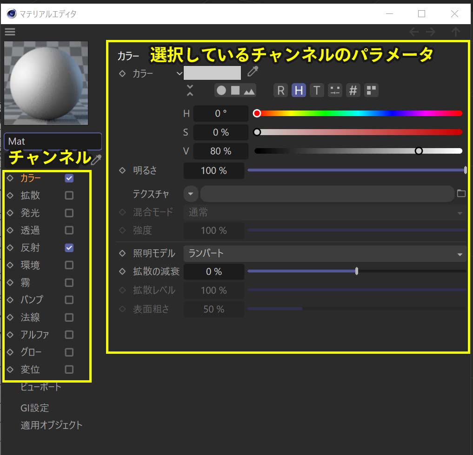Open the GI設定 settings
The width and height of the screenshot is (473, 455).
click(x=35, y=408)
